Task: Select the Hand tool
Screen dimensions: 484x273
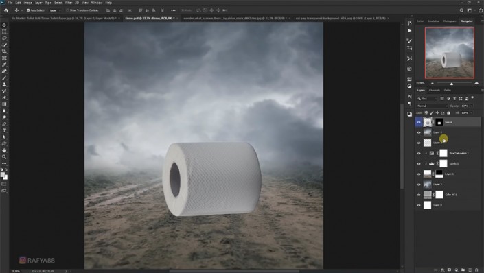Action: (4, 150)
